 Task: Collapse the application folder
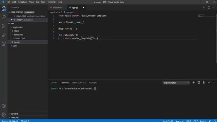pyautogui.click(x=11, y=27)
